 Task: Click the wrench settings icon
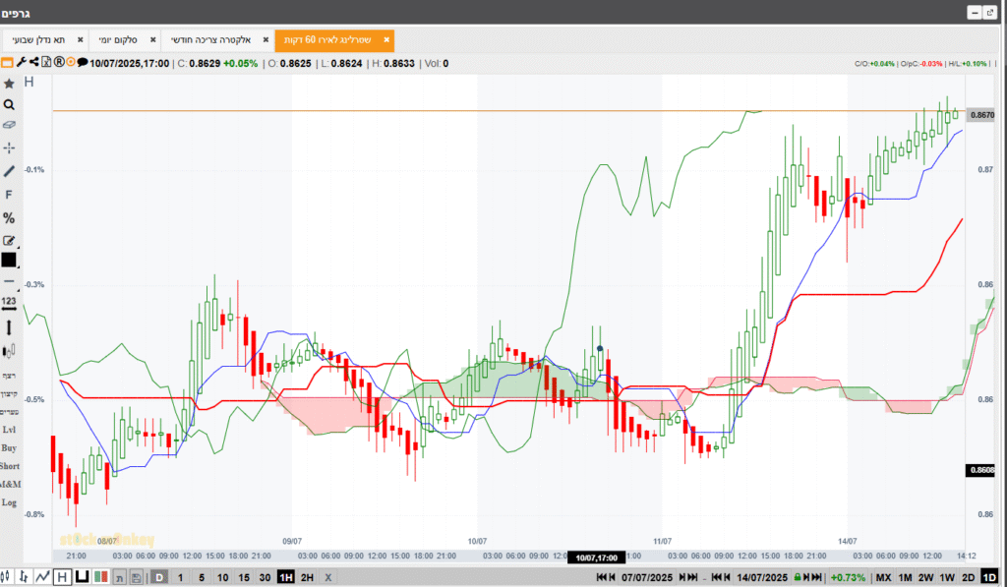click(20, 63)
